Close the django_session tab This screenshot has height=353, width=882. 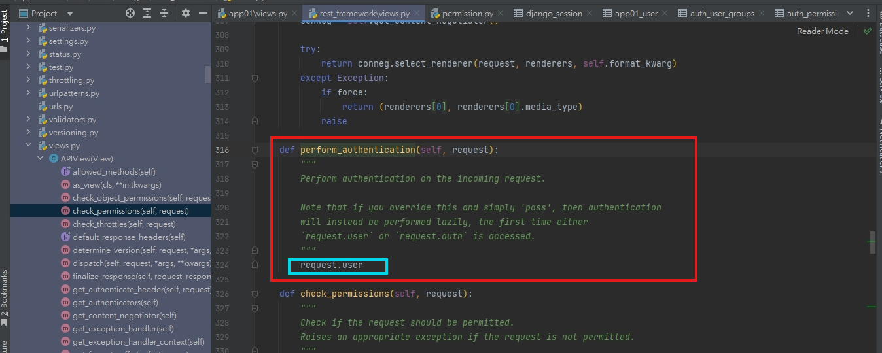pos(591,13)
